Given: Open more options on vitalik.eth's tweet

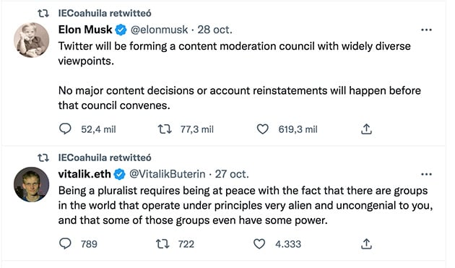Looking at the screenshot, I should click(426, 174).
